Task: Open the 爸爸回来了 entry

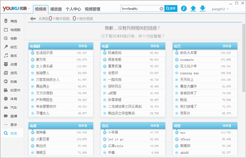Action: 188,93
